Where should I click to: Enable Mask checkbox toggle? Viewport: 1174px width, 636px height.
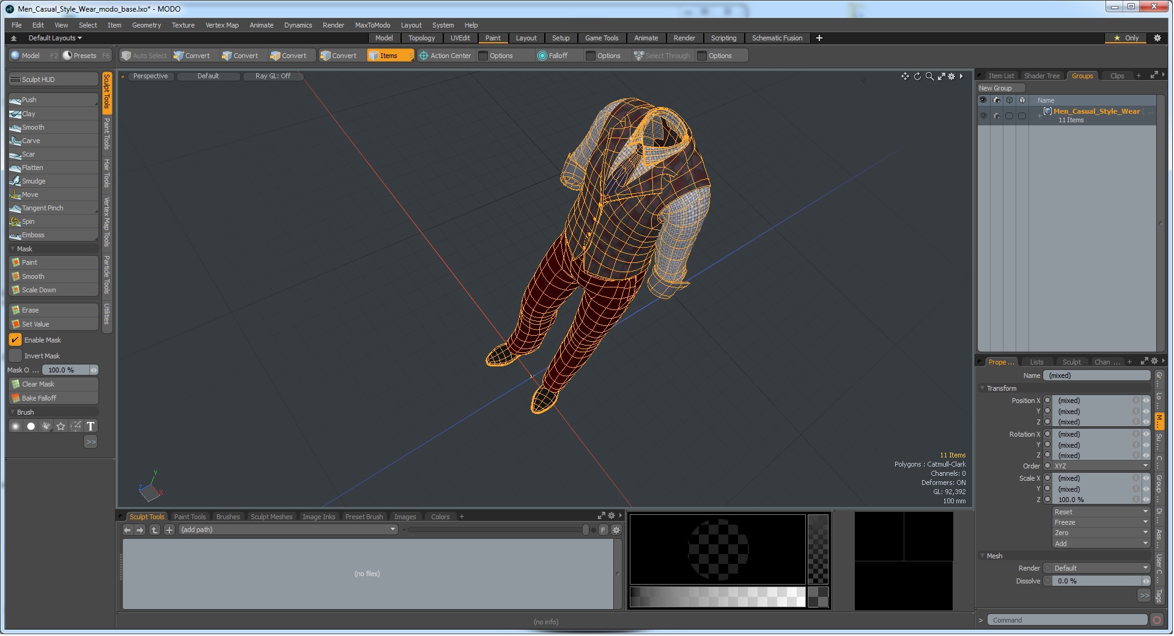pos(15,340)
